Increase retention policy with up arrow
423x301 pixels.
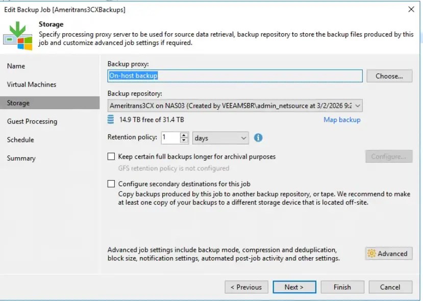184,135
